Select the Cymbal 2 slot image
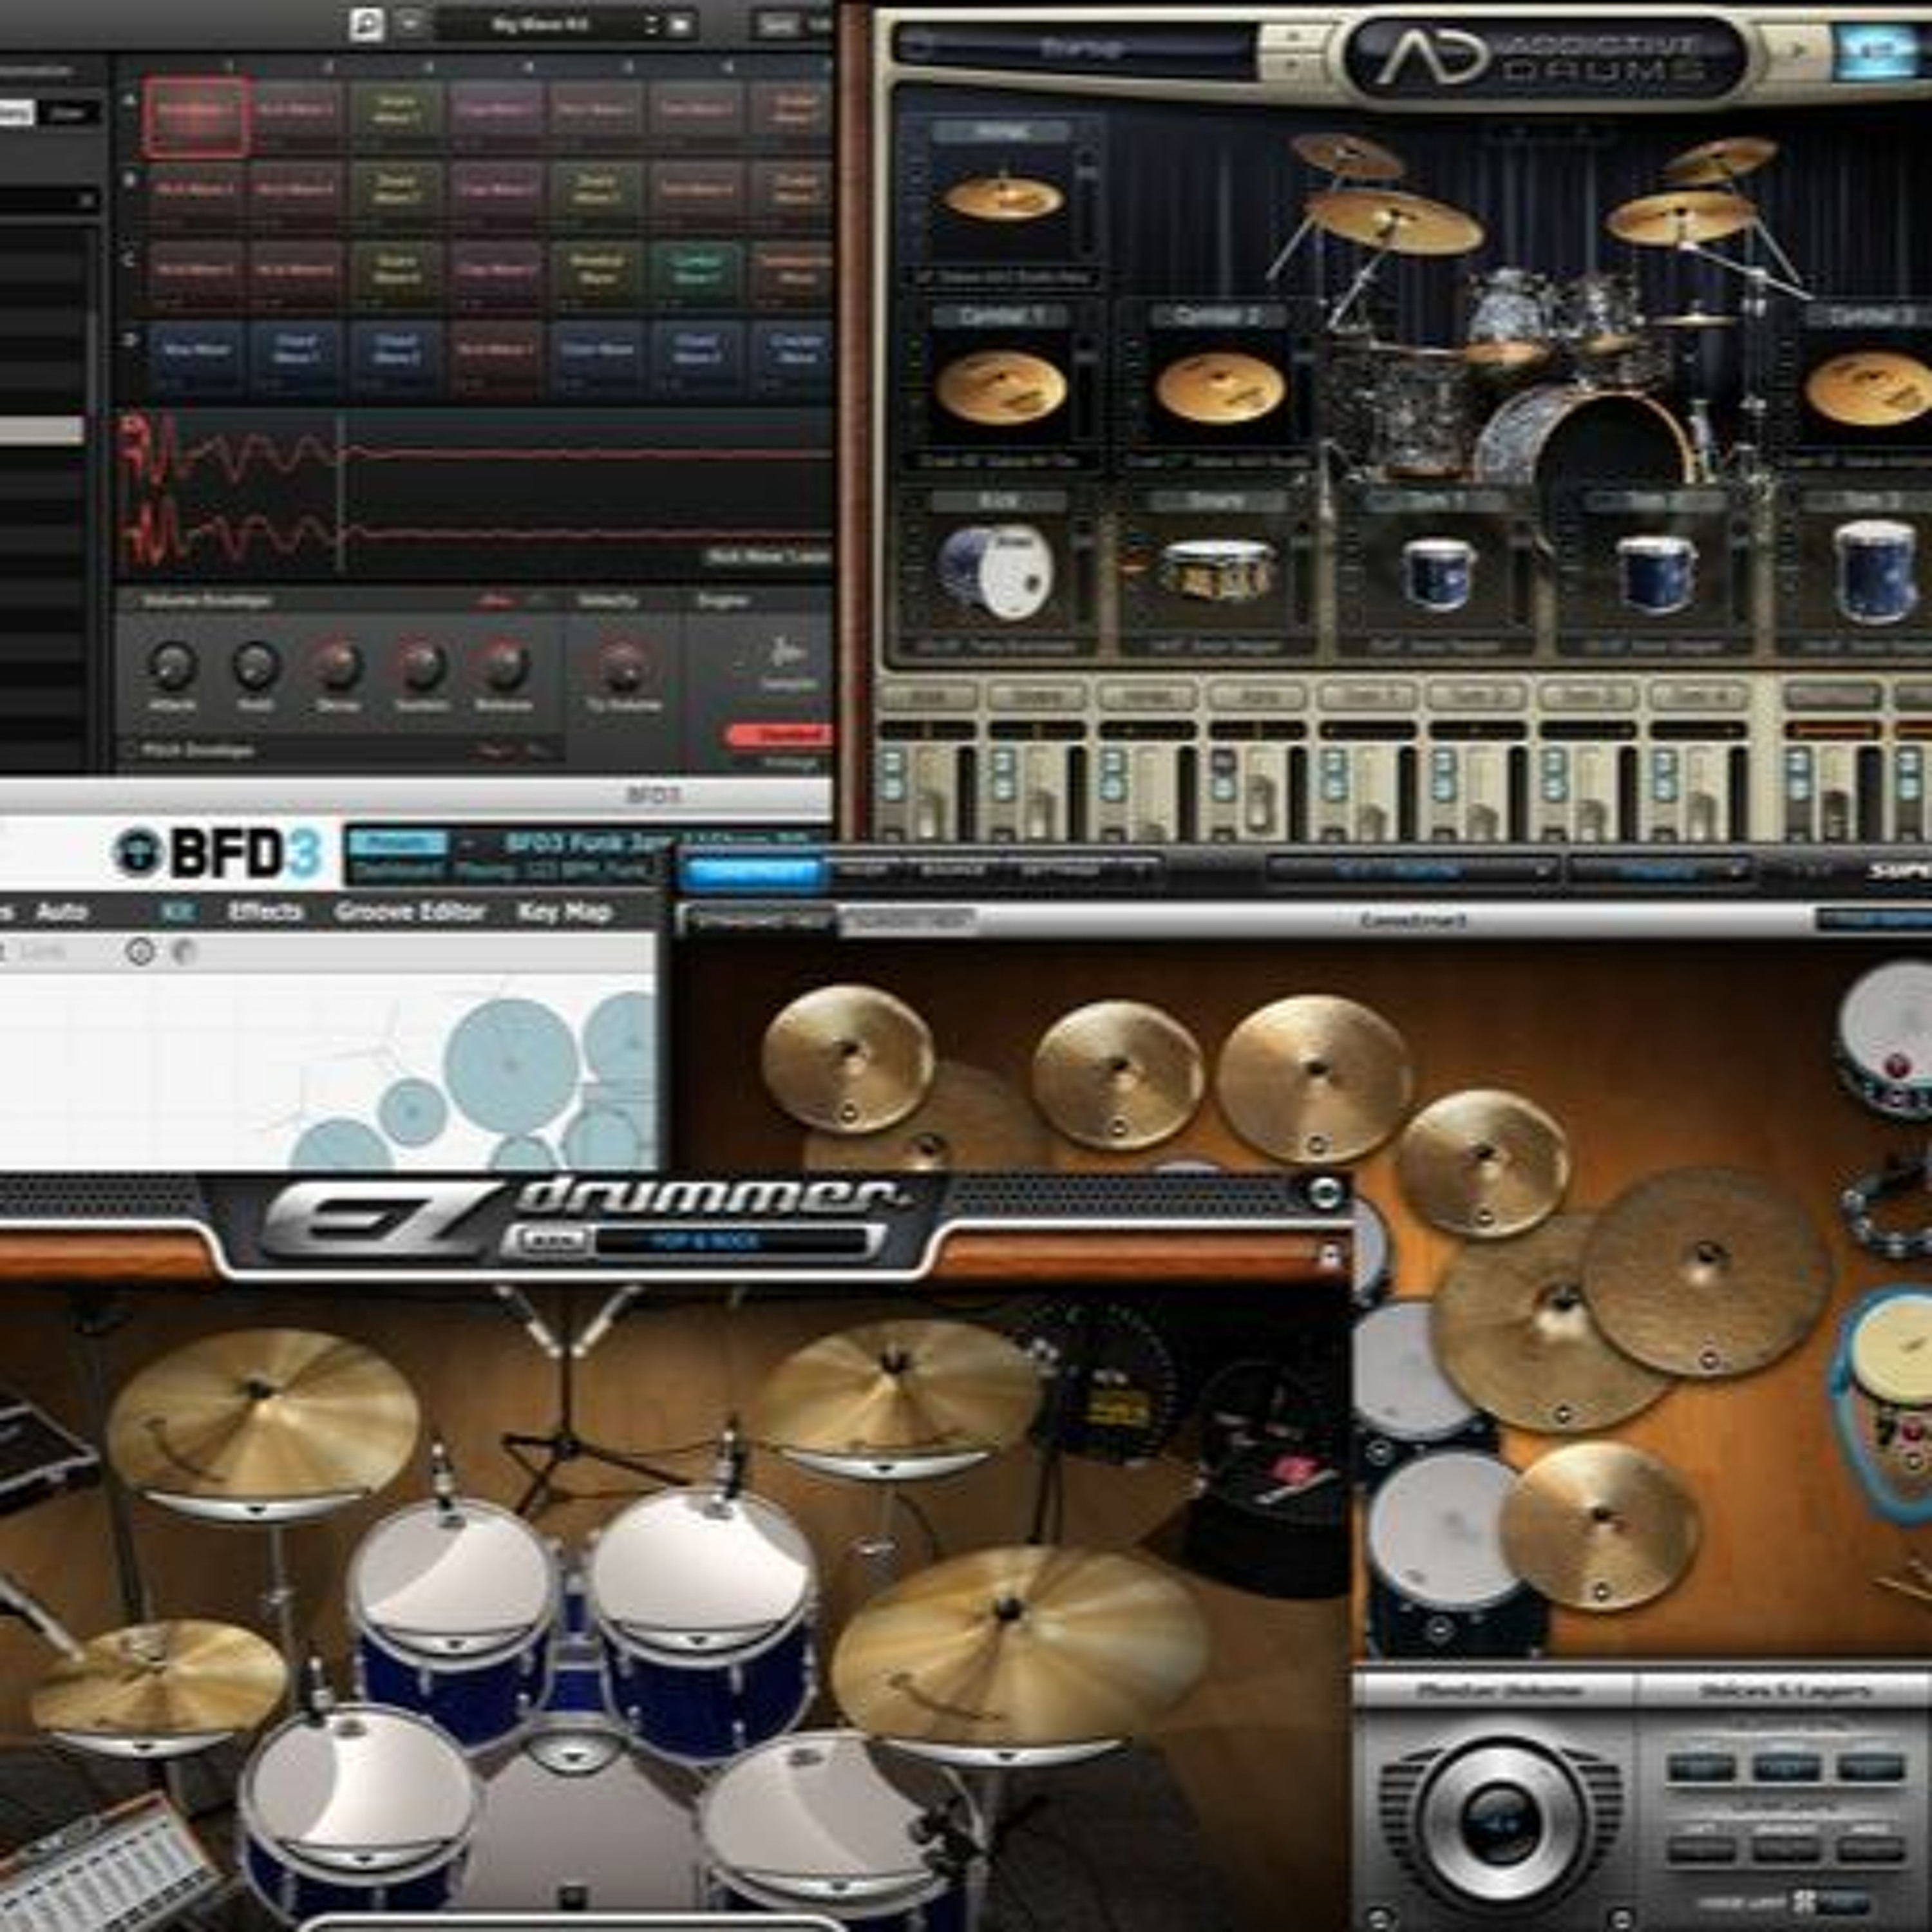Screen dimensions: 1932x1932 [x=1219, y=388]
